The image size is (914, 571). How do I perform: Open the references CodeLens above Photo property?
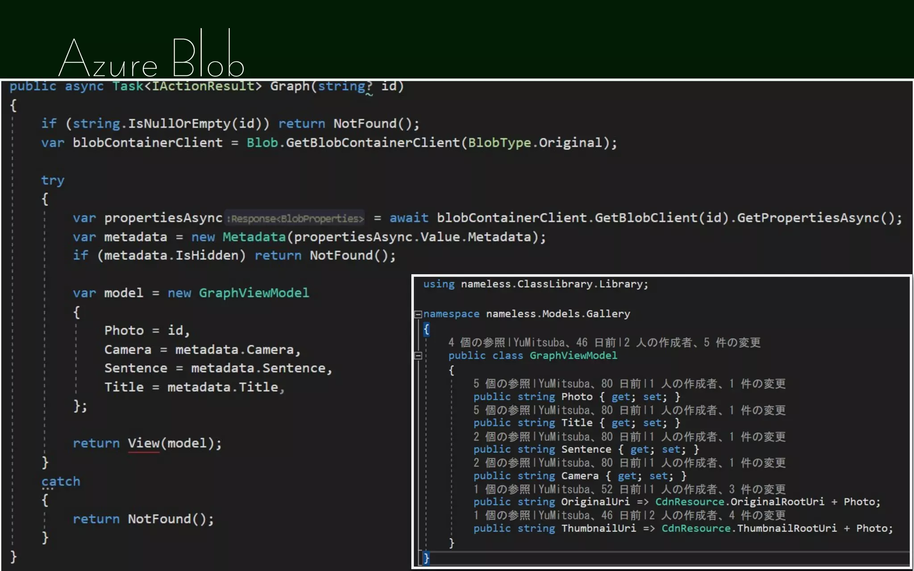(502, 384)
